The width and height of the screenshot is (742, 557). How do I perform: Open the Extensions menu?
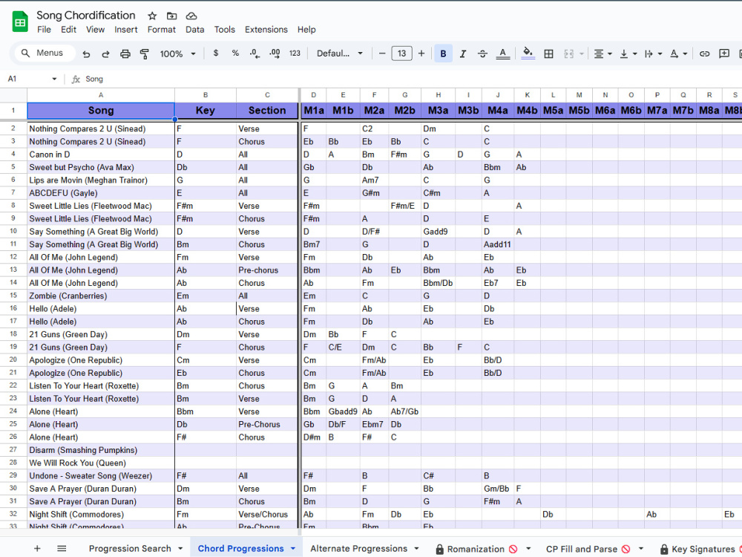(266, 30)
